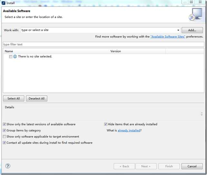Open the Work with site dropdown arrow
The width and height of the screenshot is (207, 175).
(178, 30)
